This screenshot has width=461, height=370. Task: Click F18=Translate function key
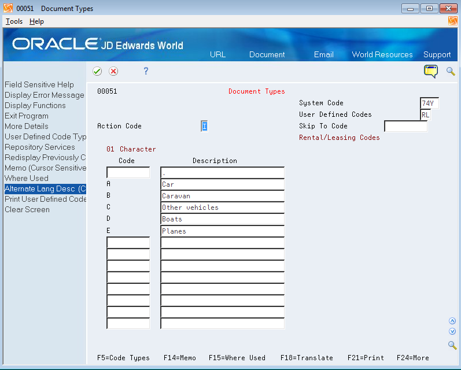(x=307, y=358)
